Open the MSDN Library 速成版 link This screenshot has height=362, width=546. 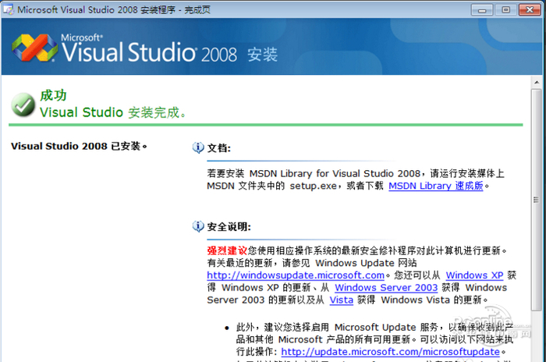[x=435, y=186]
